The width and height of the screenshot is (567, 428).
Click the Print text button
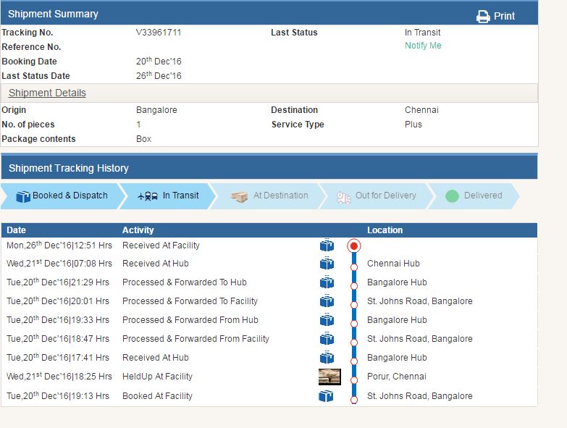tap(505, 16)
